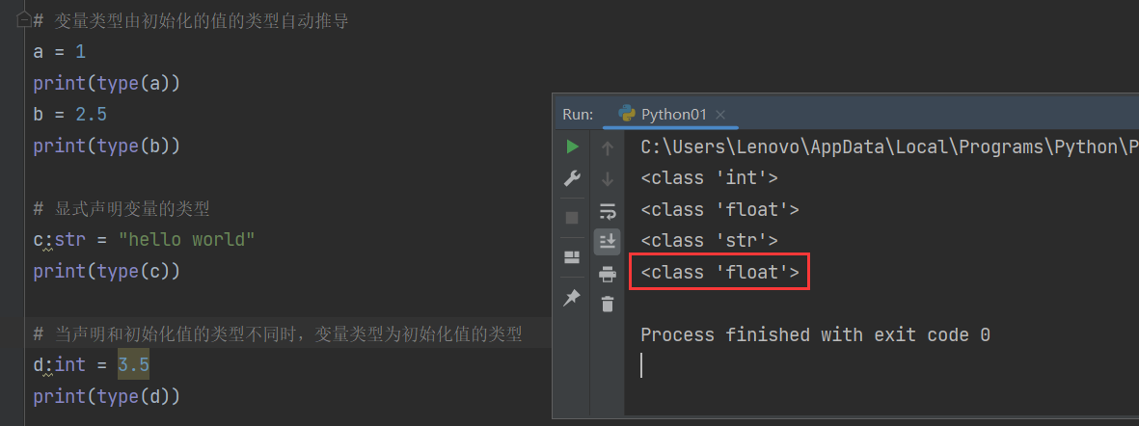Select the Python01 run tab
The height and width of the screenshot is (426, 1139).
pyautogui.click(x=664, y=115)
